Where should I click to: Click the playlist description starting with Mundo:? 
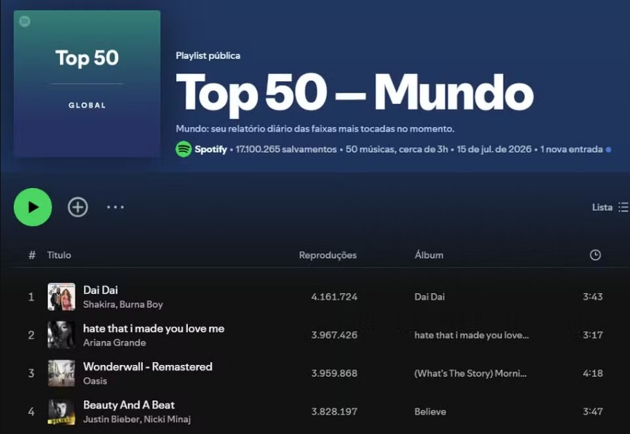[315, 129]
